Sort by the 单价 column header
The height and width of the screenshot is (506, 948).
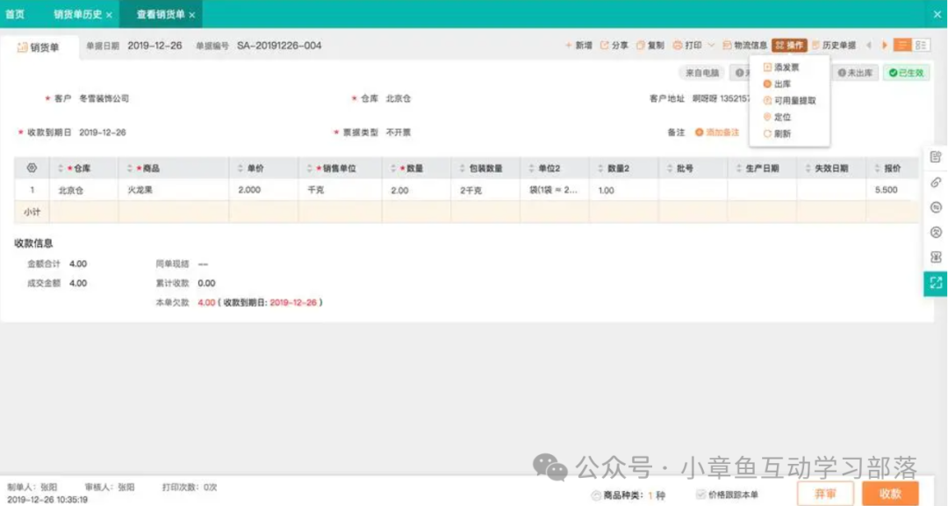point(255,168)
